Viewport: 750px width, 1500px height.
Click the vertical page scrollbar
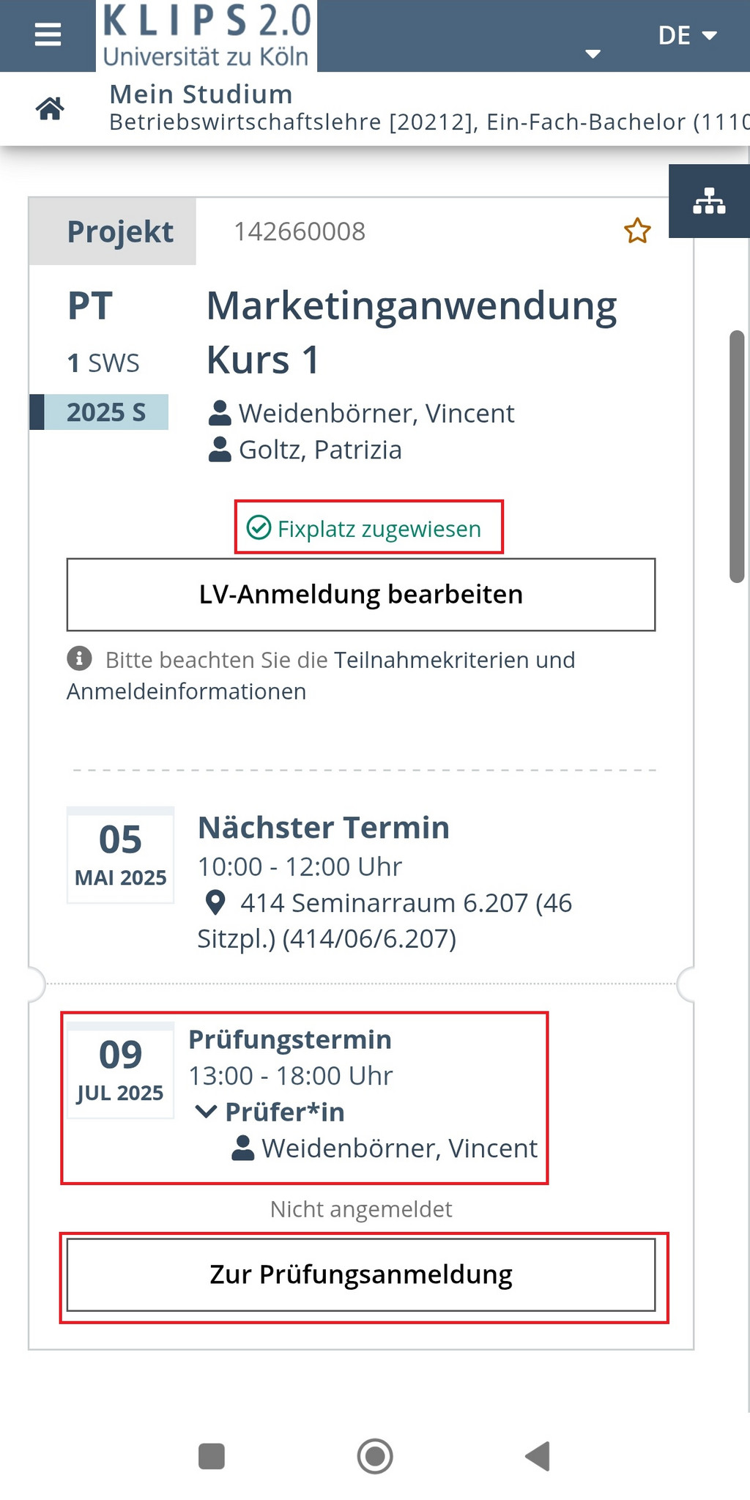[x=737, y=457]
